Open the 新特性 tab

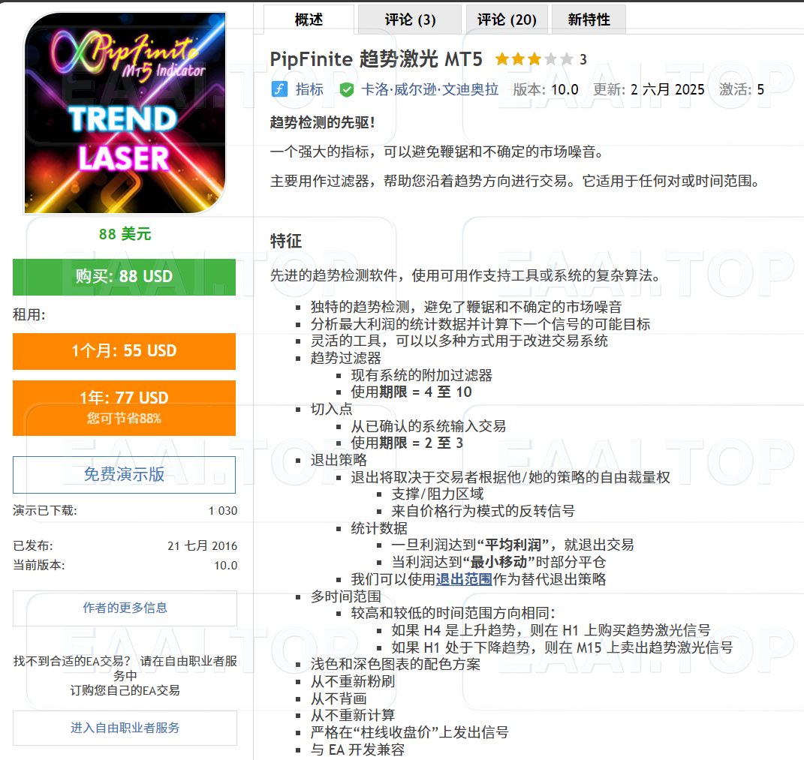[x=589, y=20]
